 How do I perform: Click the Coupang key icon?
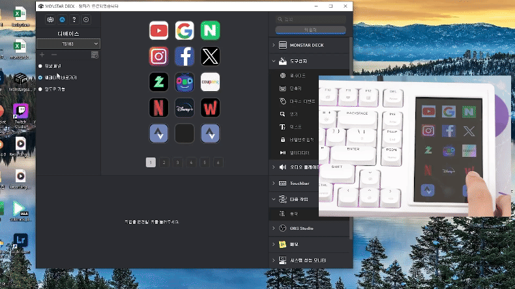210,82
